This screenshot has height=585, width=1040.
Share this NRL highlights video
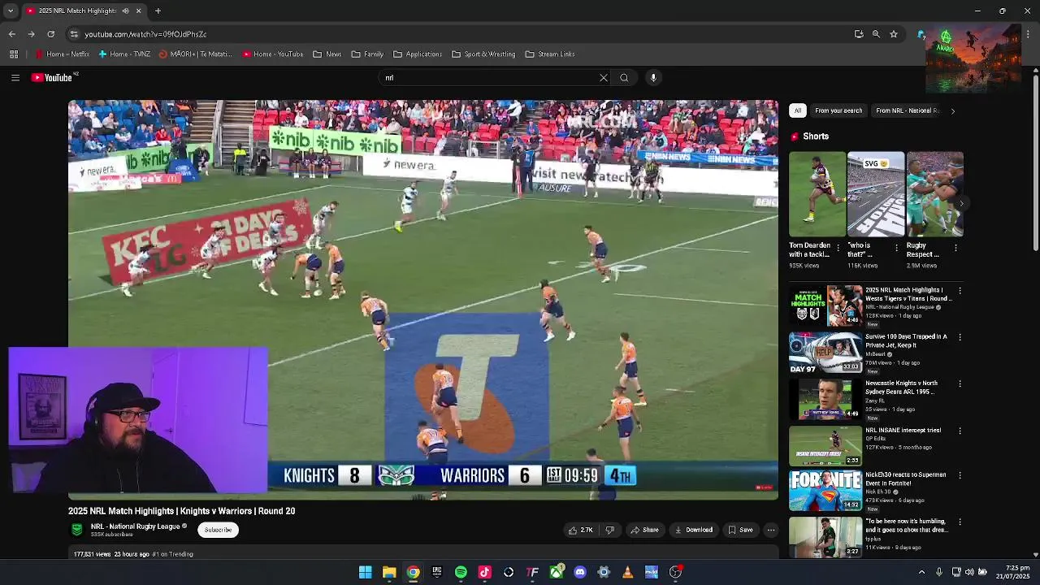(x=644, y=530)
